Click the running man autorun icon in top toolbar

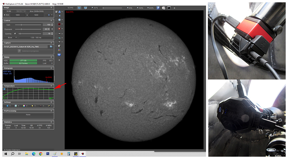coord(158,8)
